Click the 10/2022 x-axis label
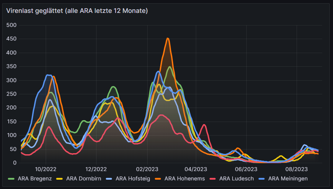Viewport: 333px width, 189px height. coord(45,169)
